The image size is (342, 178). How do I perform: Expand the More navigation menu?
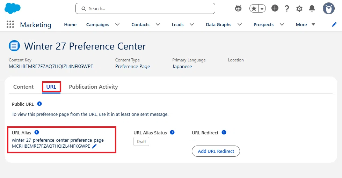(305, 25)
